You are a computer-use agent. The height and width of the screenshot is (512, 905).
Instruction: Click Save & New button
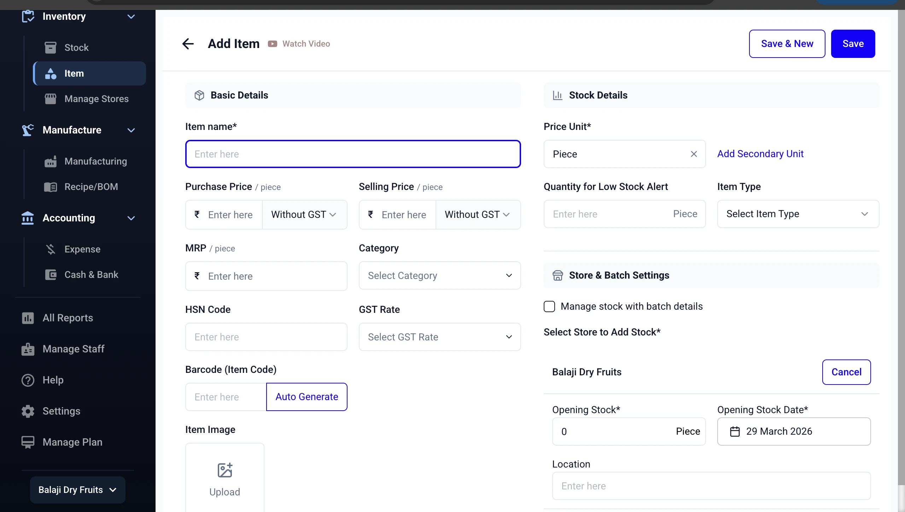[x=787, y=43]
